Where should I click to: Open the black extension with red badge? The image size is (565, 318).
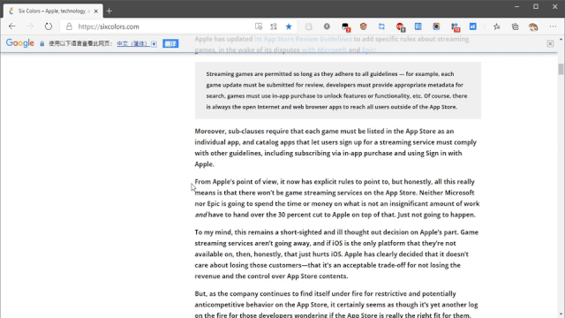[x=345, y=26]
